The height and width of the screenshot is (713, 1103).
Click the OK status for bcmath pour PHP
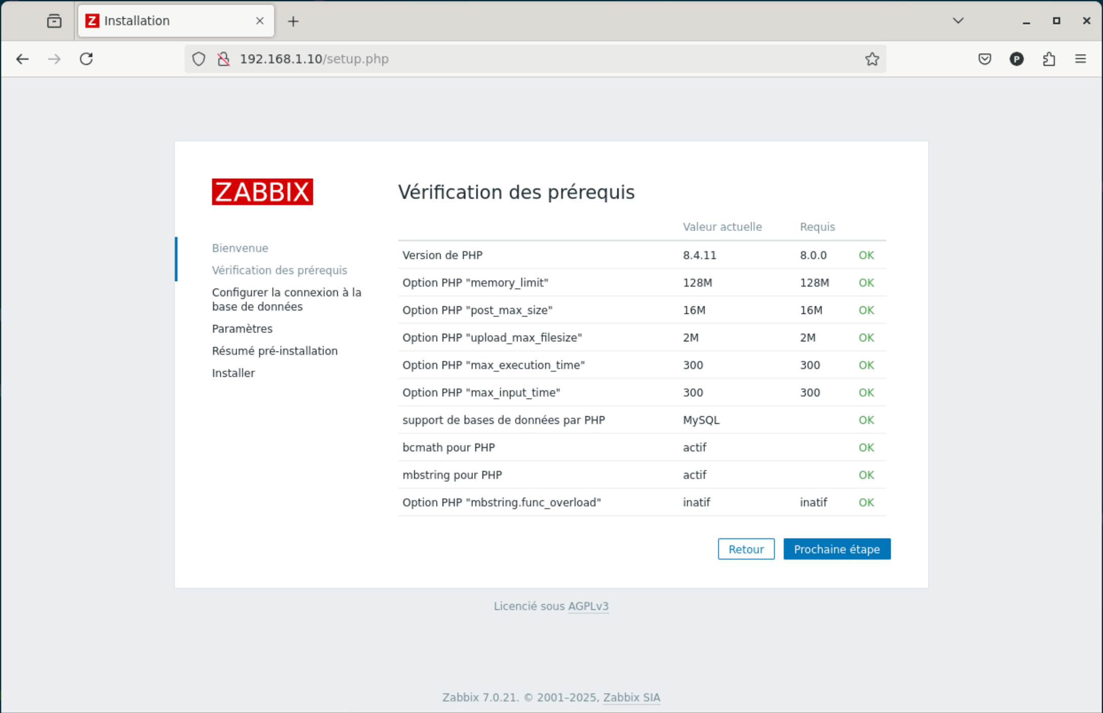[x=866, y=448]
